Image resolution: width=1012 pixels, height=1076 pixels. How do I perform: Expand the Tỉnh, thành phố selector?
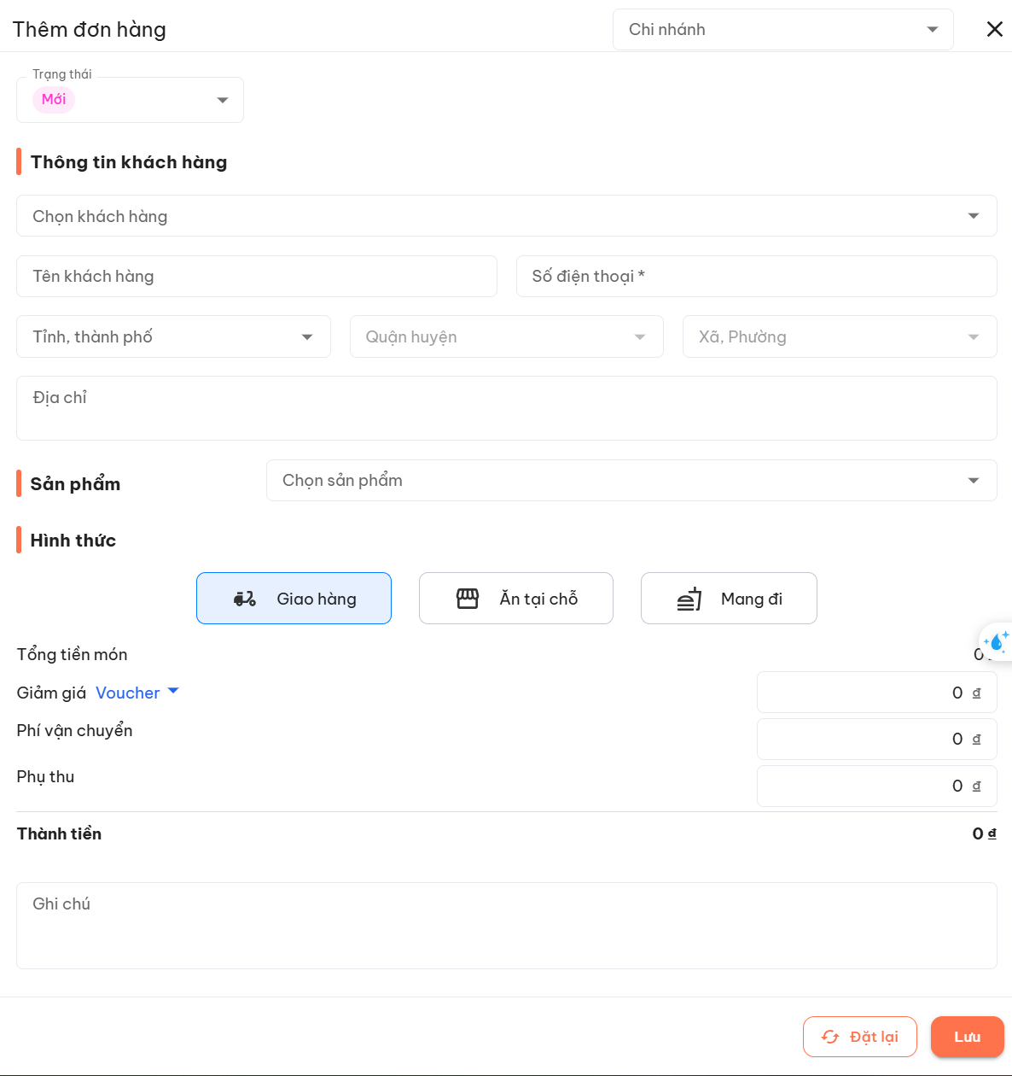173,337
